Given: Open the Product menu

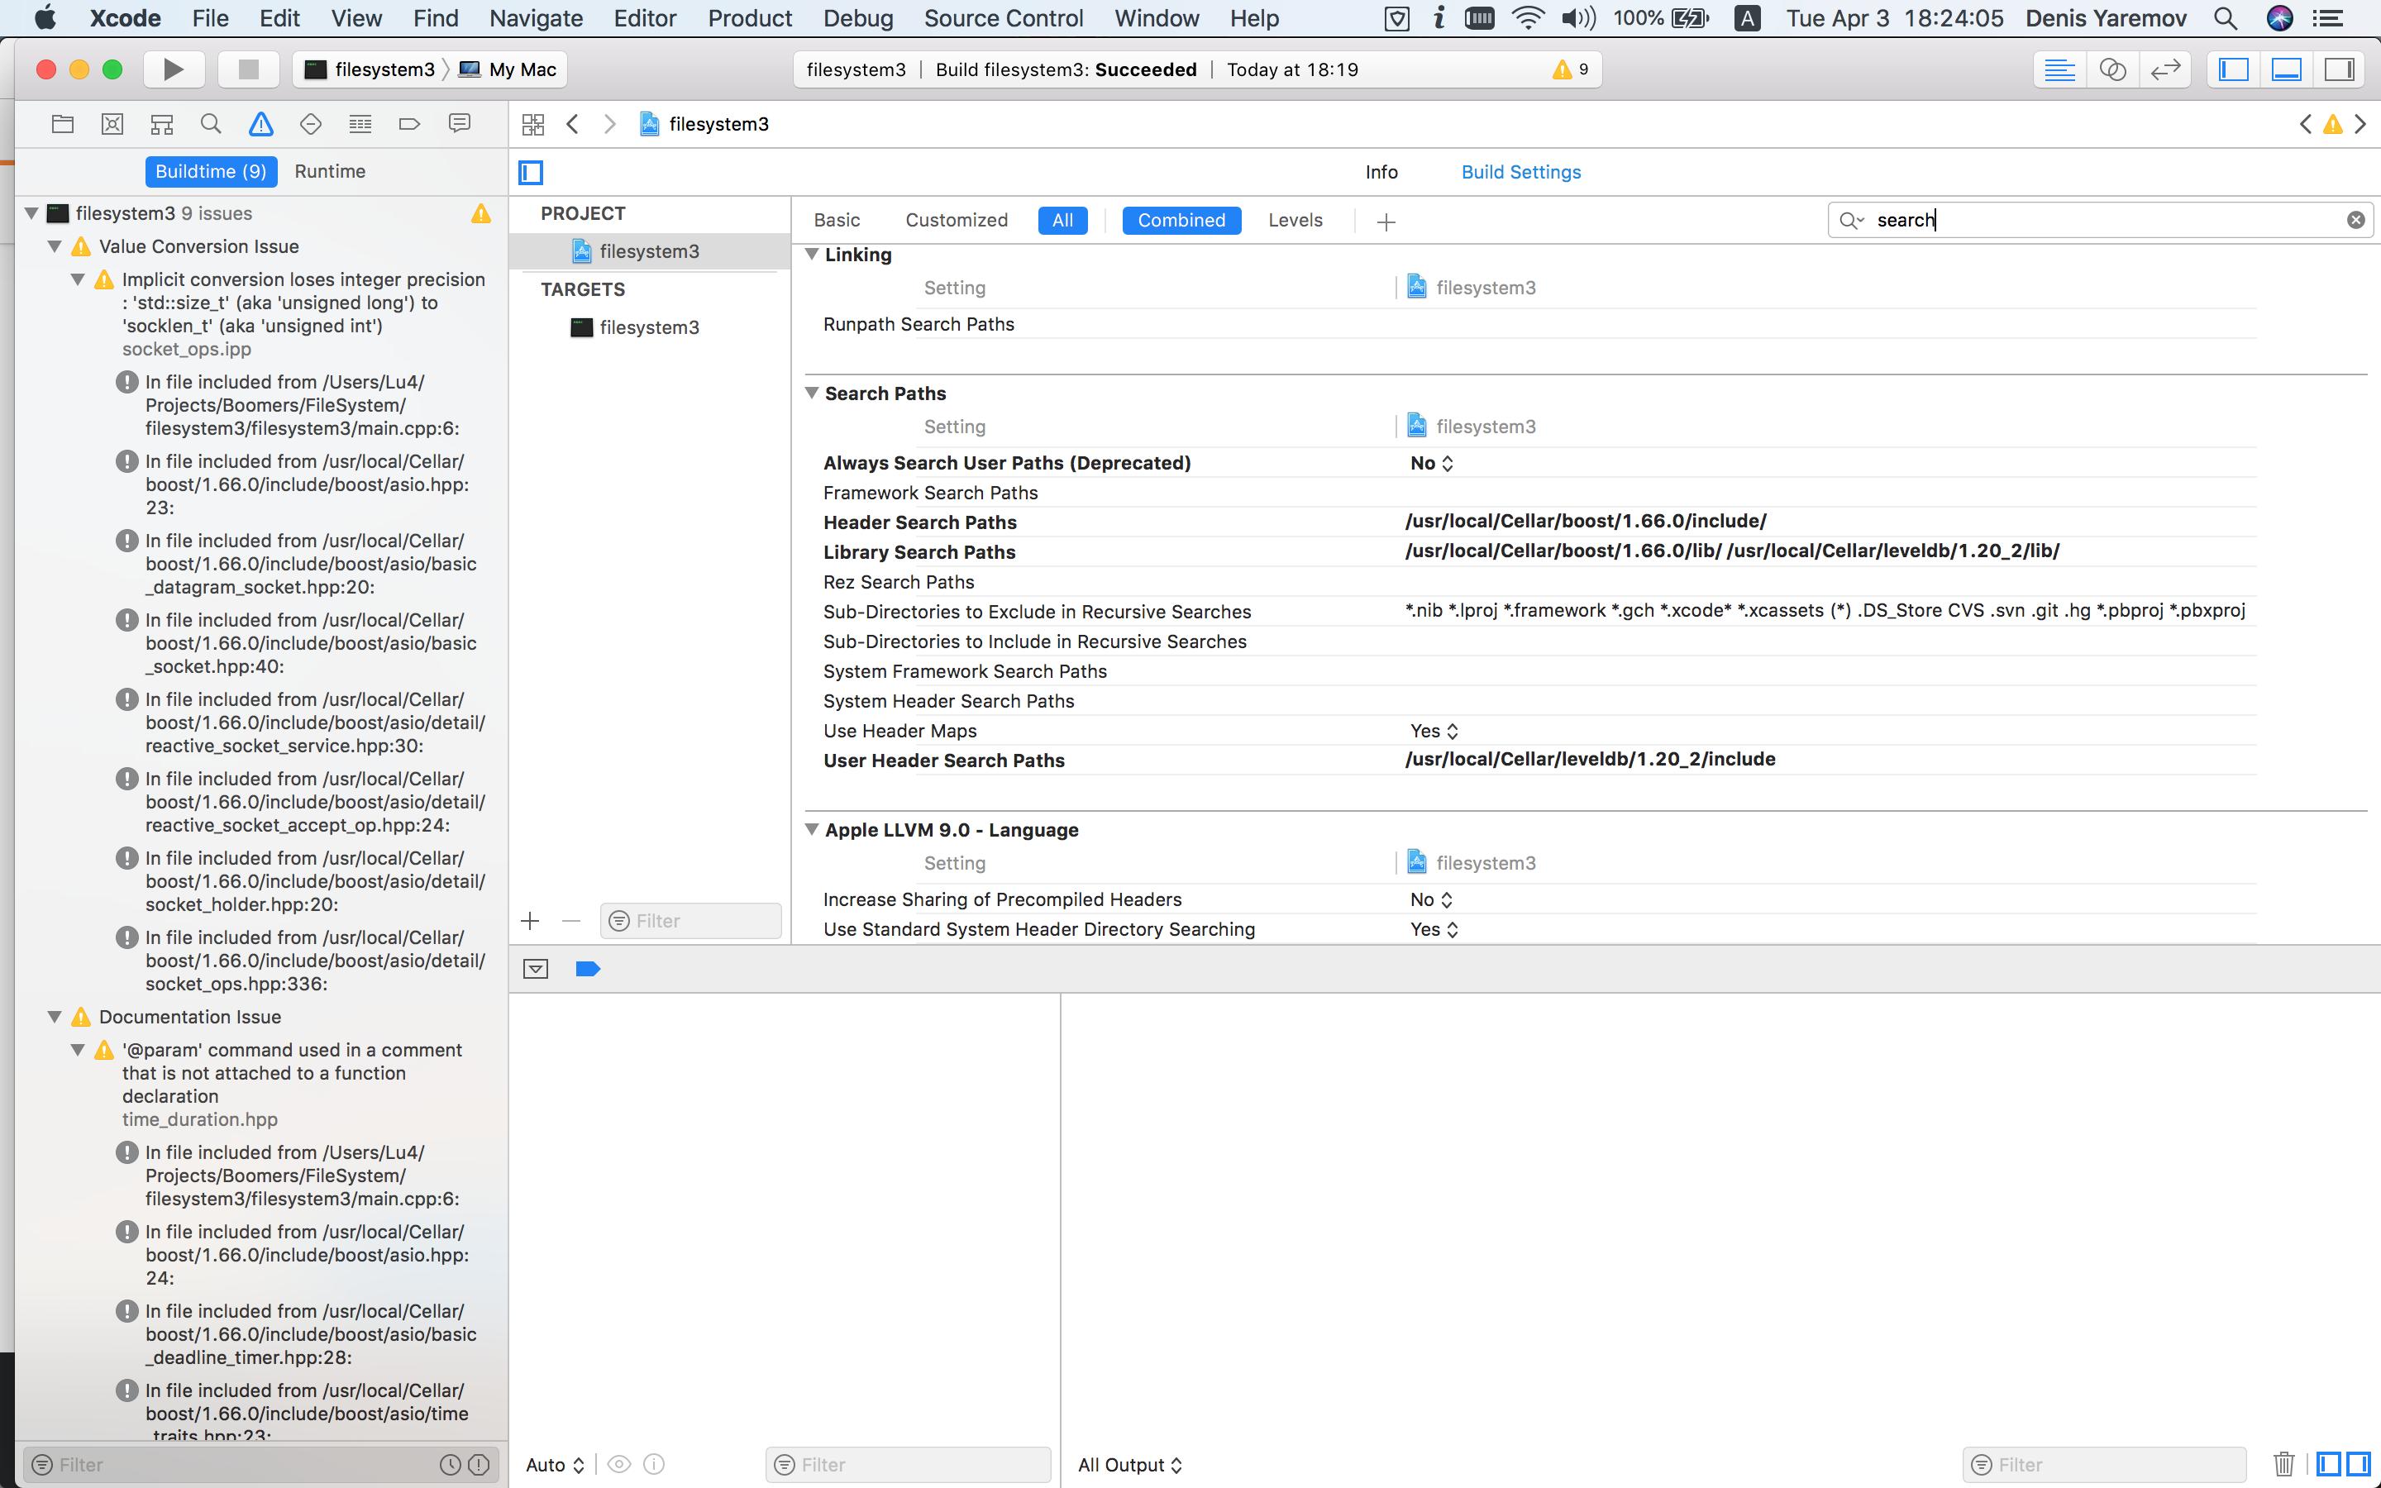Looking at the screenshot, I should tap(749, 17).
